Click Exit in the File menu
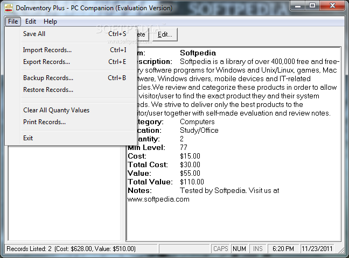Image resolution: width=349 pixels, height=258 pixels. 74,138
